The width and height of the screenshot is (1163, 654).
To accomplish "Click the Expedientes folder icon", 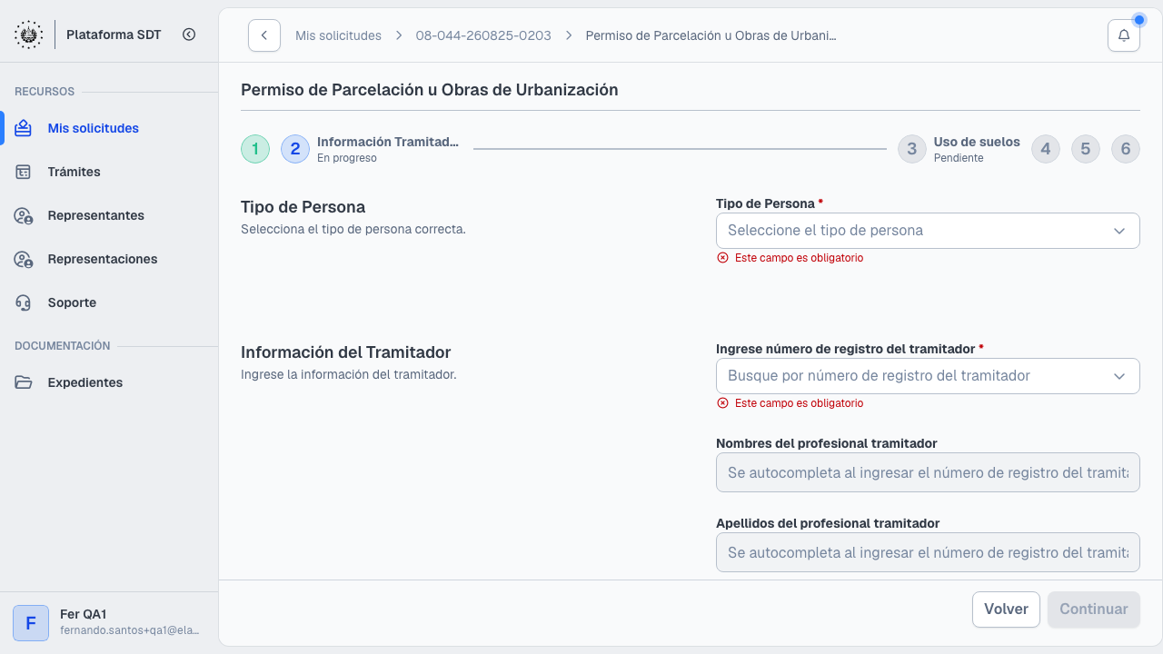I will tap(24, 382).
